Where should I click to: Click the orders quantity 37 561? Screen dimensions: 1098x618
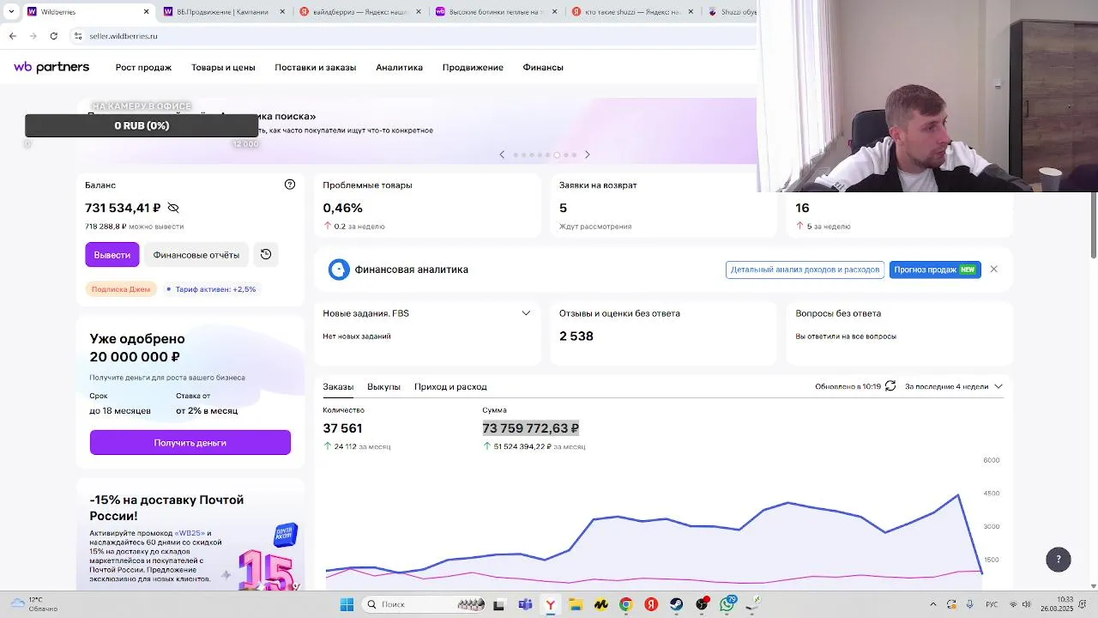coord(342,428)
